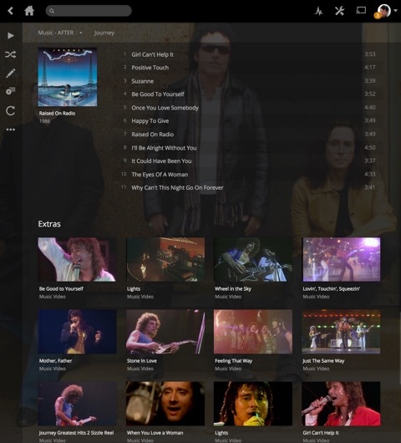401x443 pixels.
Task: Play the Raised On Radio album
Action: coord(11,36)
